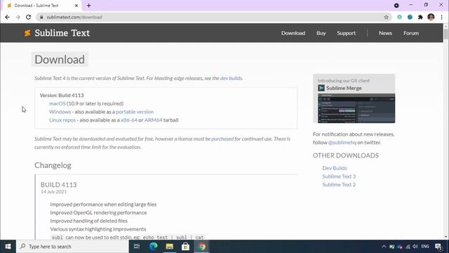Open the Download nav menu item
Image resolution: width=449 pixels, height=253 pixels.
(293, 33)
